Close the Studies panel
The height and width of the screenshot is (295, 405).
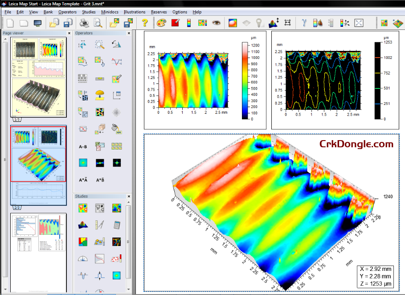click(128, 196)
